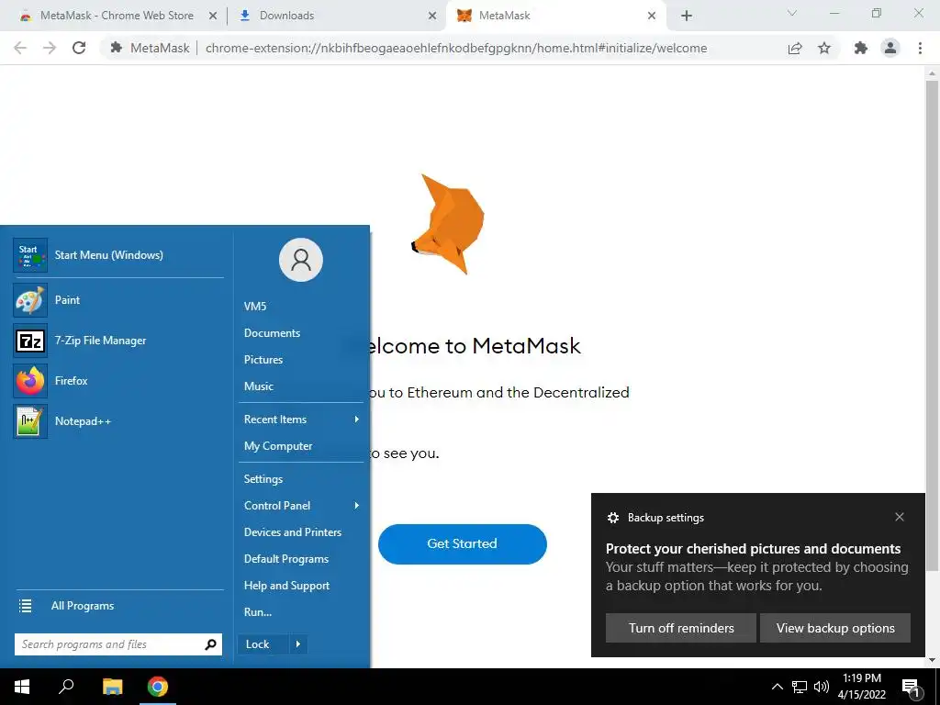Open the Chrome profile avatar

[x=890, y=48]
